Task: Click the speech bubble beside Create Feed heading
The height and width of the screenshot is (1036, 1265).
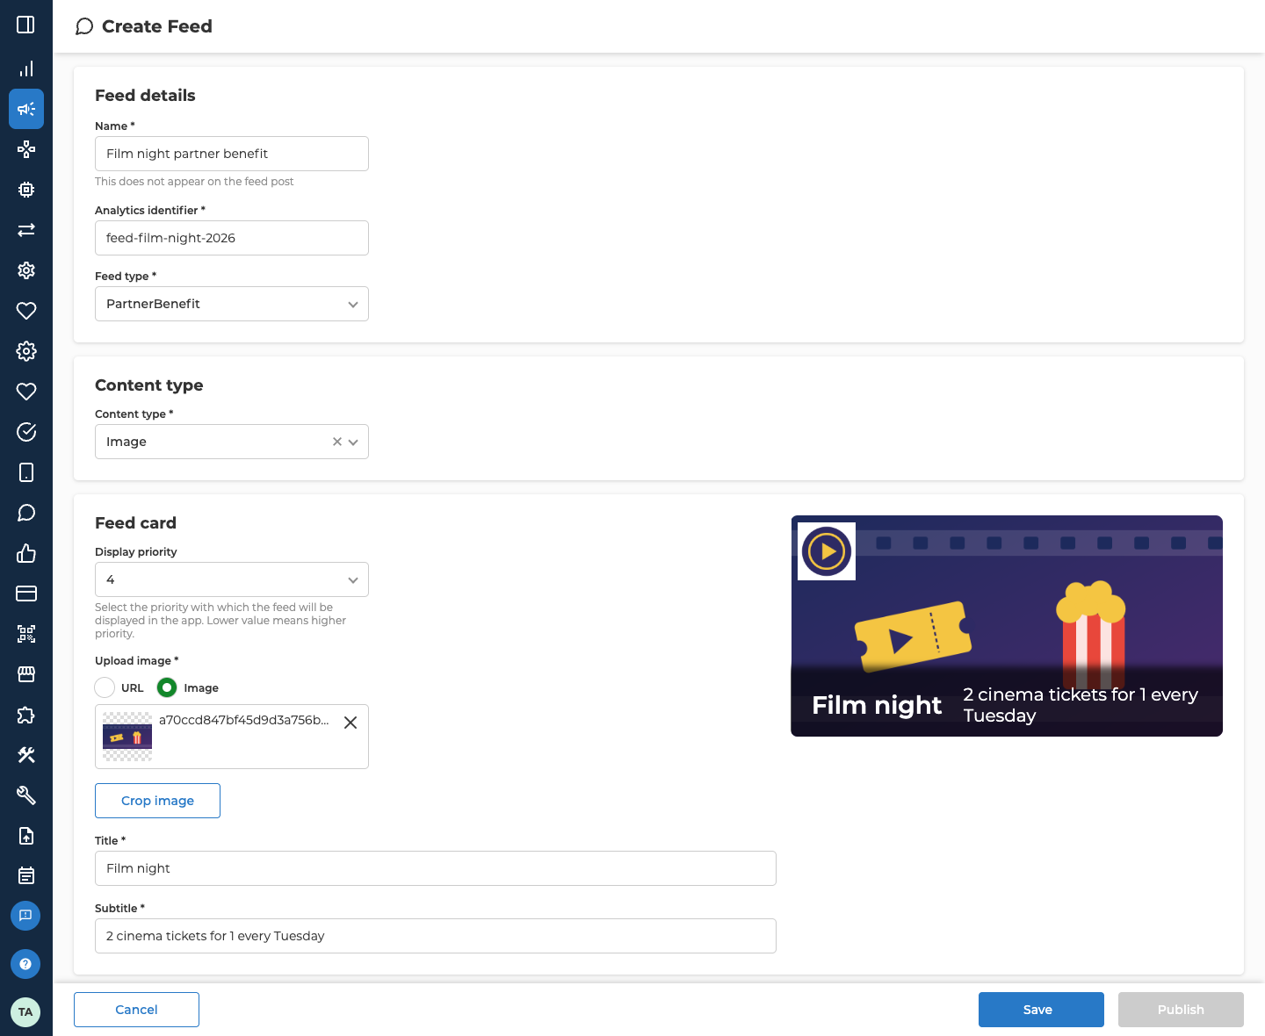Action: (84, 26)
